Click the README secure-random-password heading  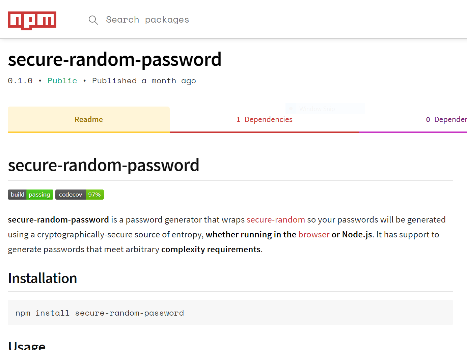(104, 165)
